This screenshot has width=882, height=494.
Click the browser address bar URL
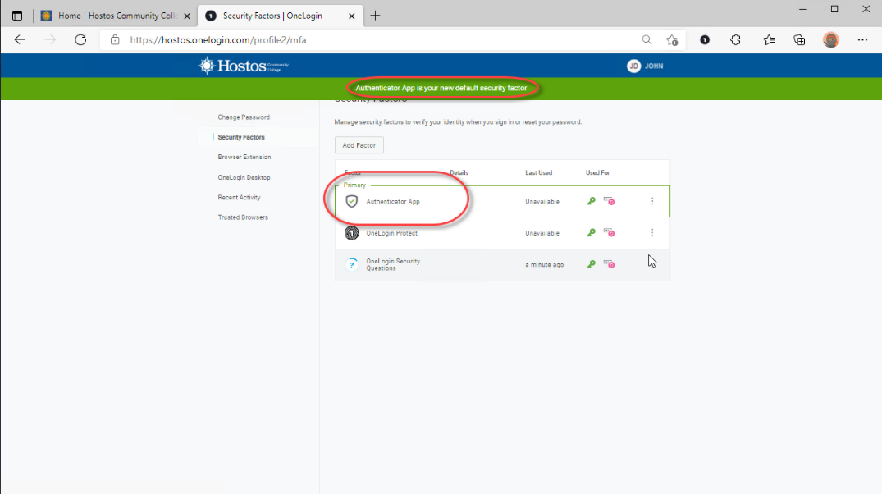coord(218,39)
